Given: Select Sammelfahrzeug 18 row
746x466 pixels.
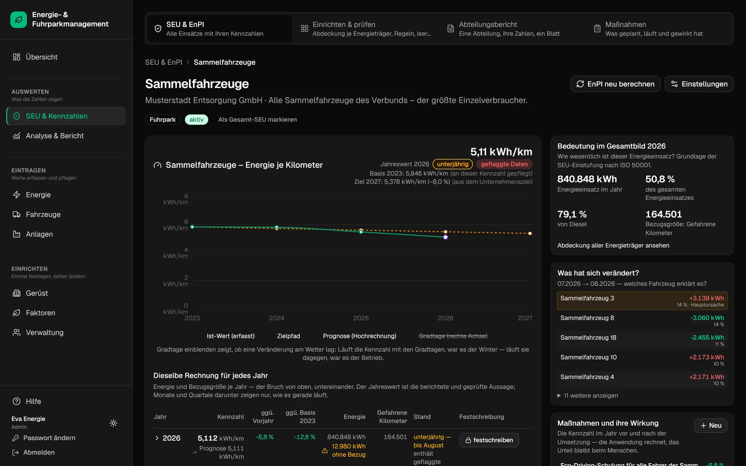Looking at the screenshot, I should (x=642, y=340).
